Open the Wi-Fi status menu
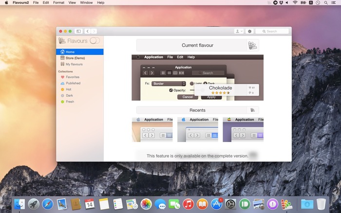This screenshot has height=213, width=341. point(295,2)
